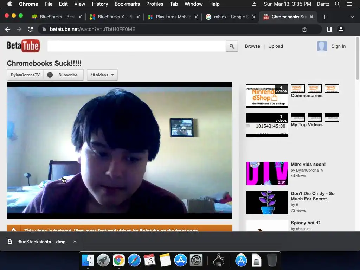Click the Chromebooks Suck!!!!! video title
This screenshot has width=360, height=270.
(x=44, y=63)
